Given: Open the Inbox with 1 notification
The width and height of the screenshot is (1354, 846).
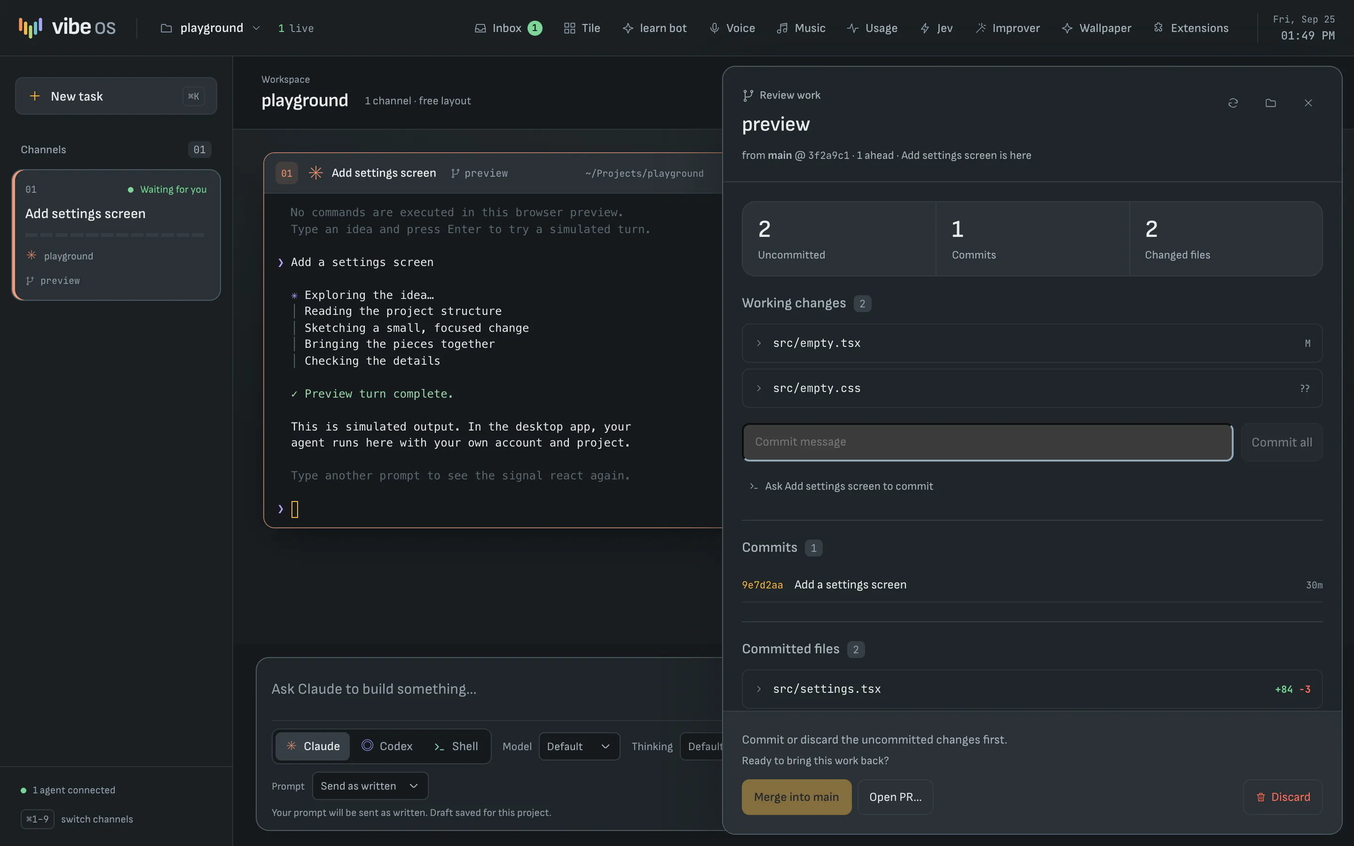Looking at the screenshot, I should click(x=508, y=28).
